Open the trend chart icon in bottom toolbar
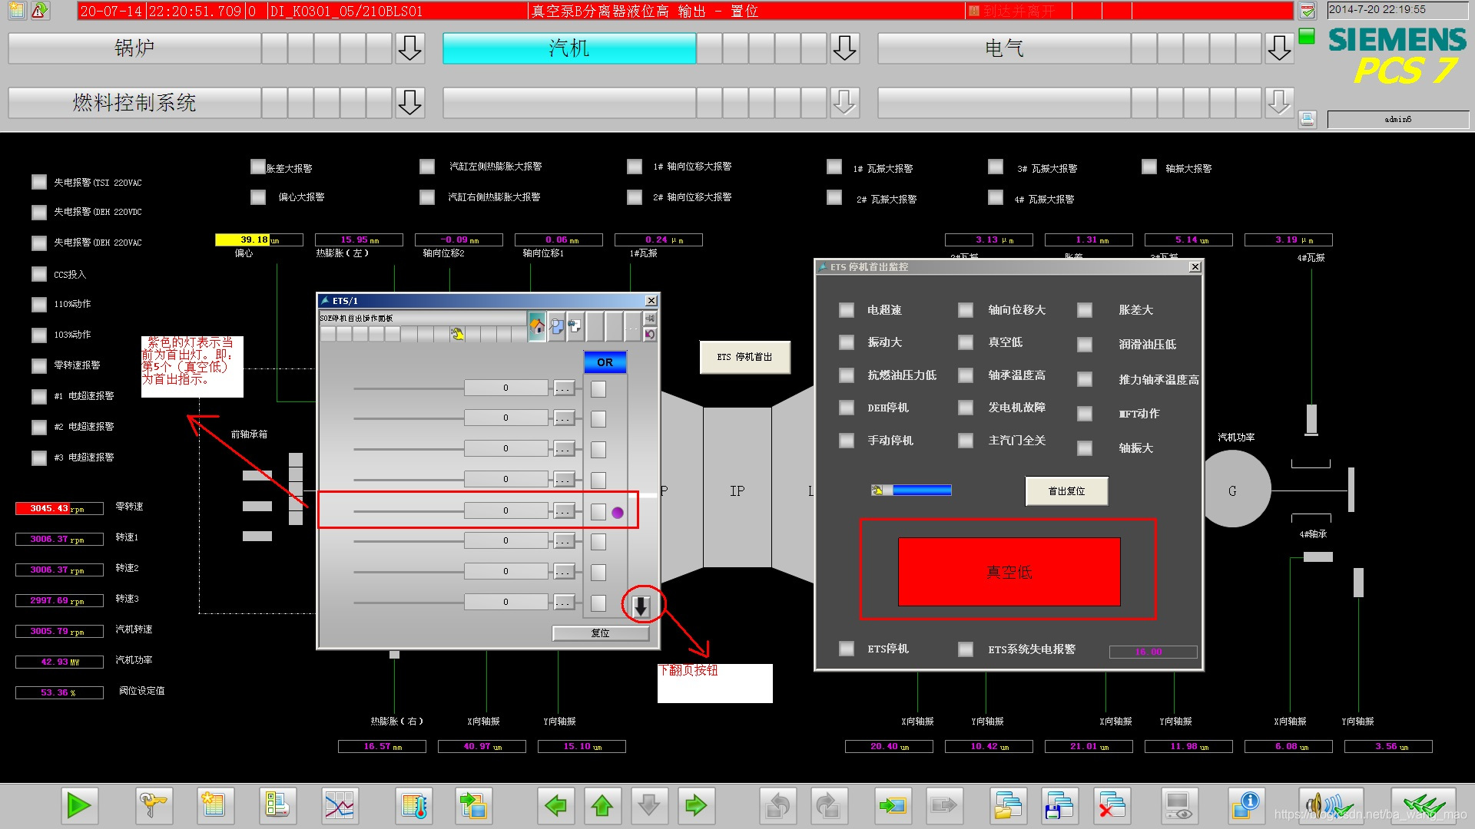 [339, 805]
